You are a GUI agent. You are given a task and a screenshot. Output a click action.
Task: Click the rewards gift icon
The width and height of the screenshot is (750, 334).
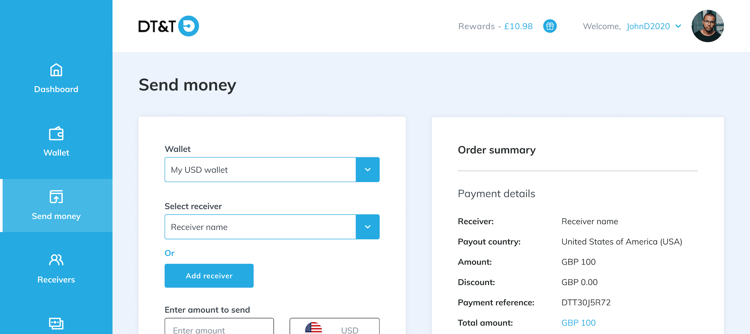pos(550,26)
